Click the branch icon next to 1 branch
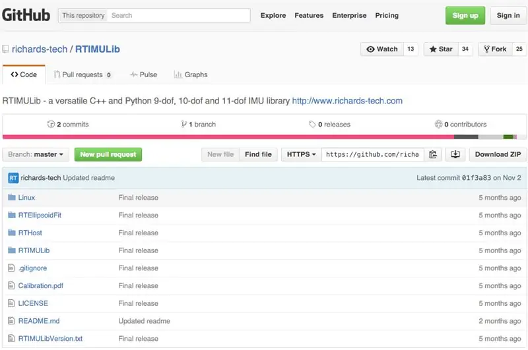 click(x=184, y=125)
